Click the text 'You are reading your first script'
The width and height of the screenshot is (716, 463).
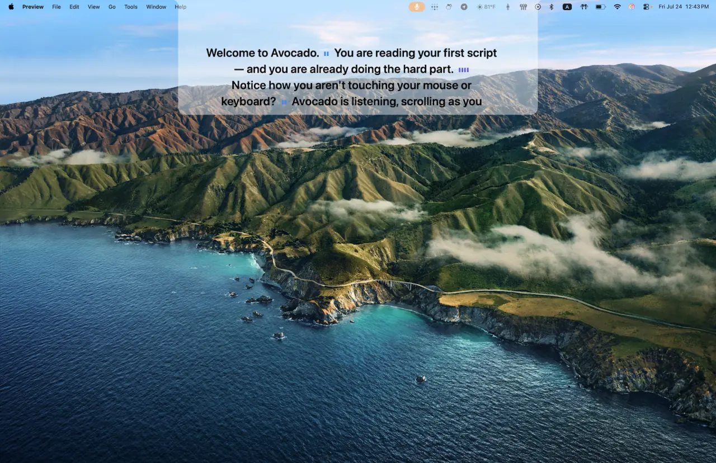[x=416, y=53]
